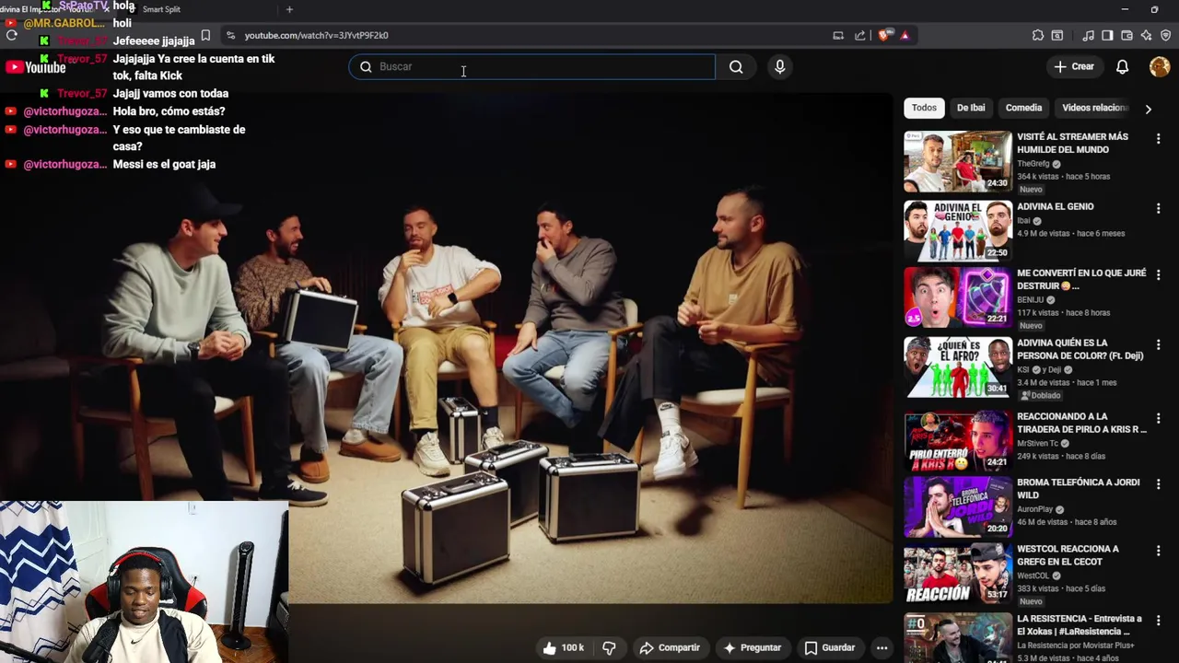Click the share page icon in address bar
This screenshot has height=663, width=1179.
point(860,35)
